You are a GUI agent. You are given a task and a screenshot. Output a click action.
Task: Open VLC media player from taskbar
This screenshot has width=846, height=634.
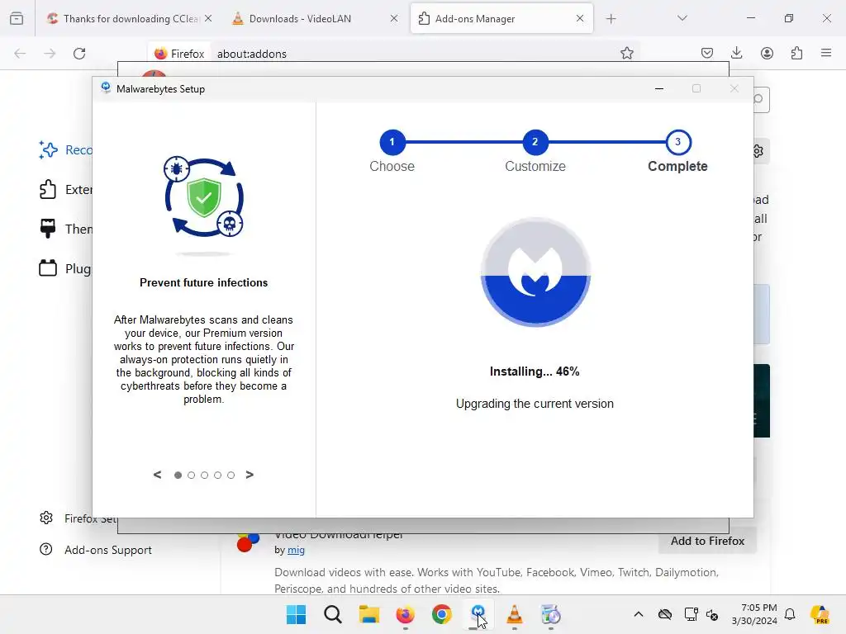pos(515,614)
